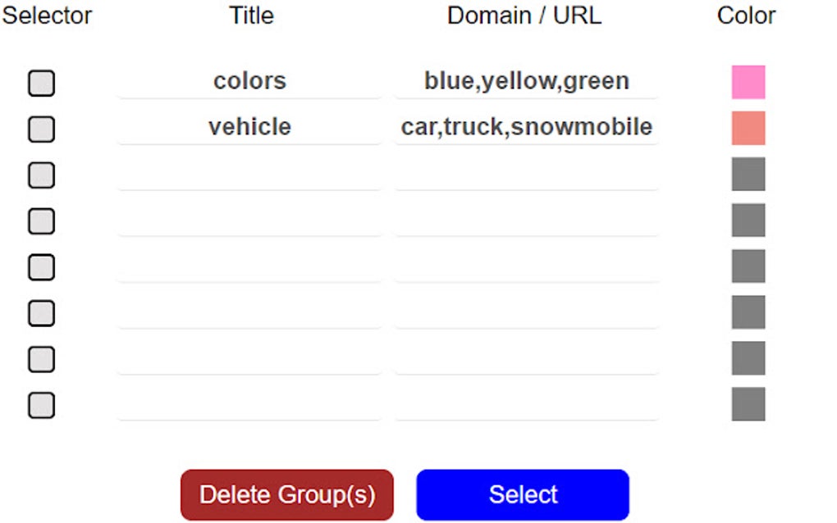The height and width of the screenshot is (523, 837).
Task: Click the Delete Group(s) button
Action: tap(286, 494)
